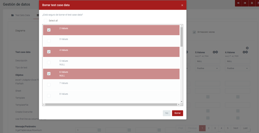Image resolution: width=259 pixels, height=133 pixels.
Task: Uncheck the 2 Values checkbox
Action: [49, 30]
